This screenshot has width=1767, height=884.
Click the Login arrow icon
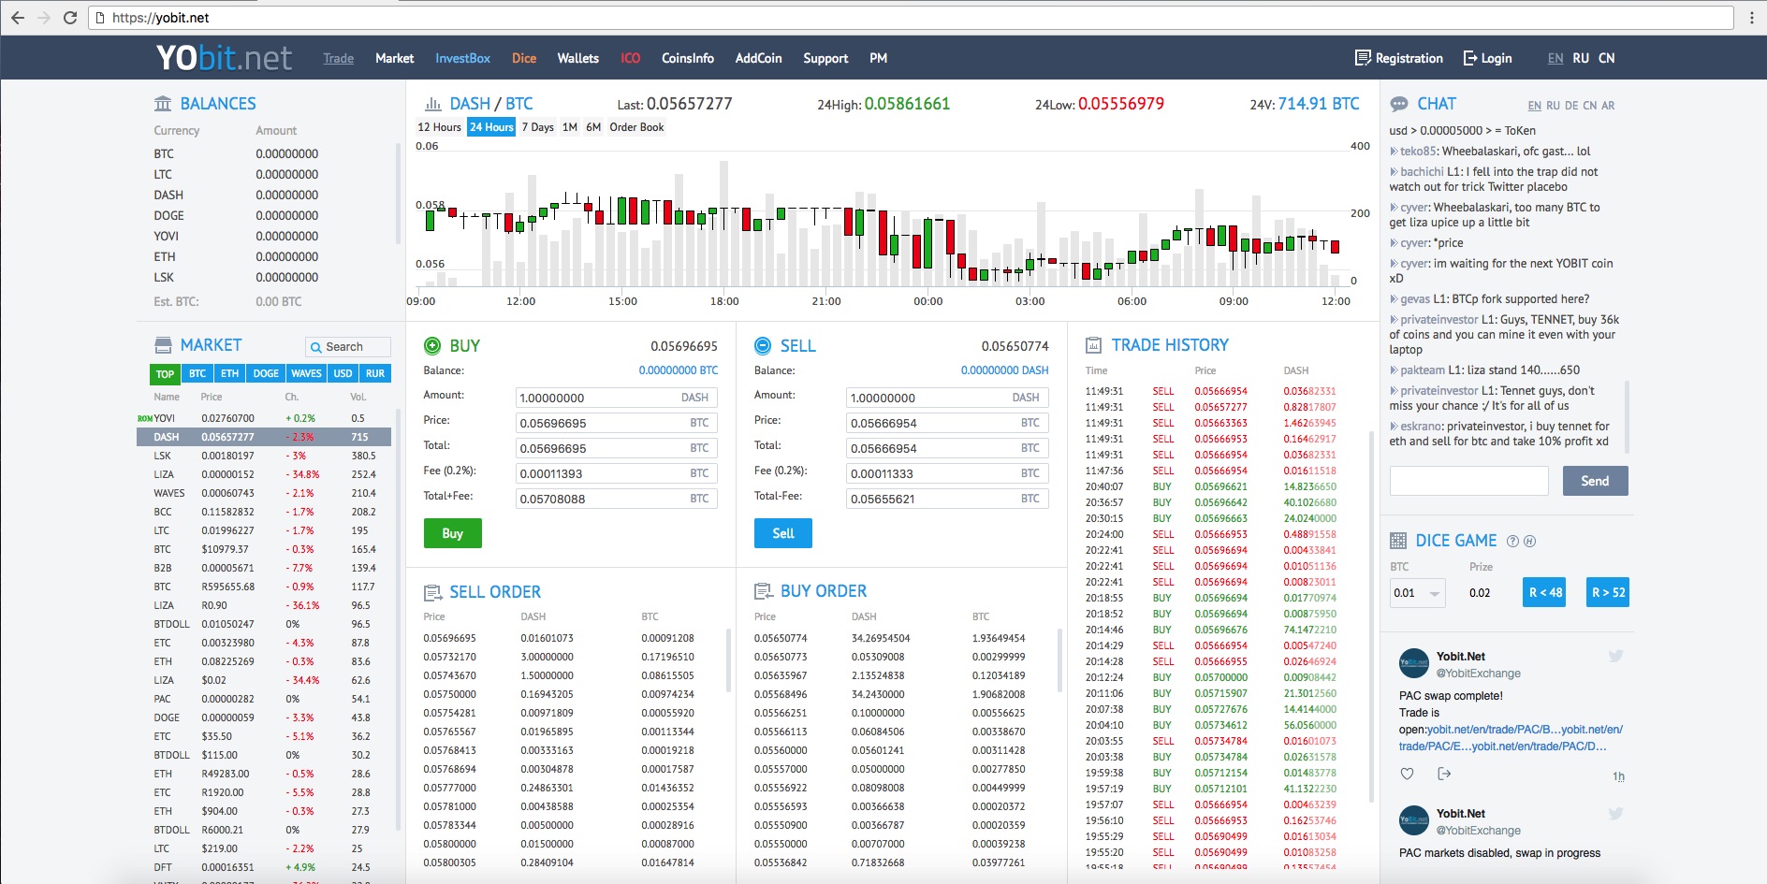pyautogui.click(x=1470, y=58)
